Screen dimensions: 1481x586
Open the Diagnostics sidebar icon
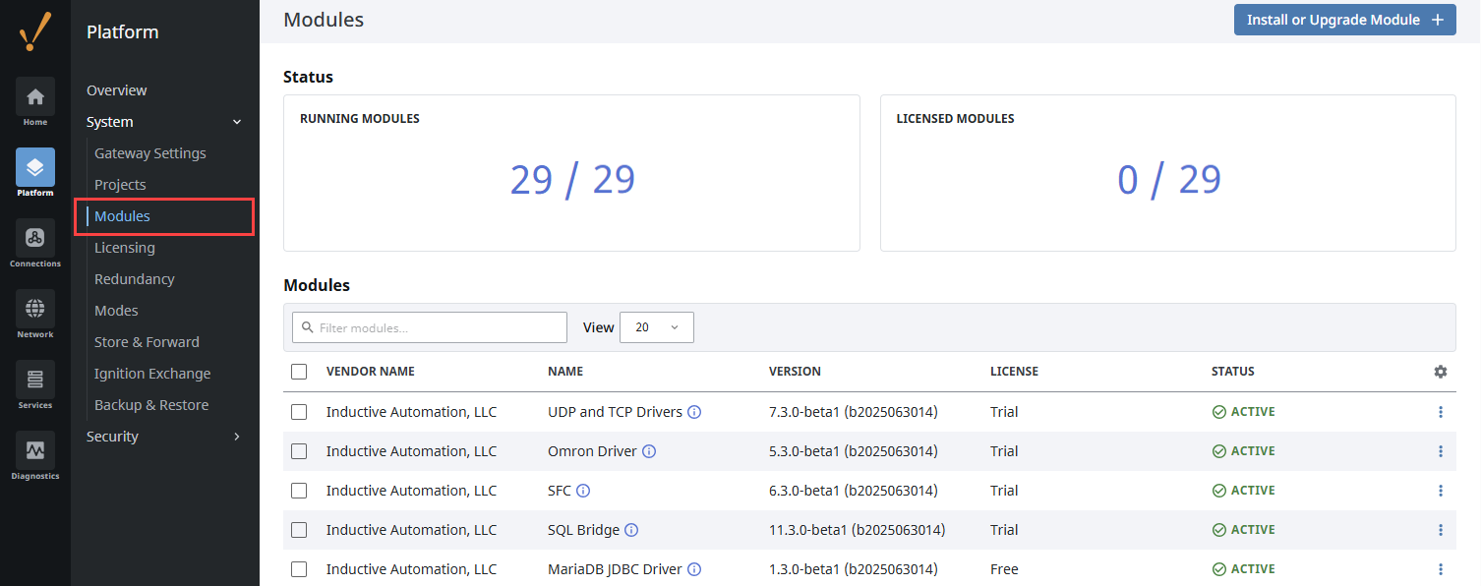[x=35, y=450]
